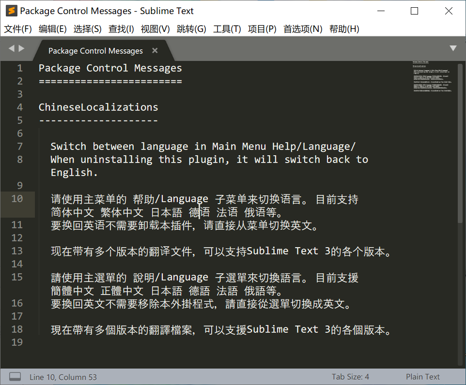Image resolution: width=466 pixels, height=385 pixels.
Task: Change the Tab Size: 4 setting
Action: point(350,377)
